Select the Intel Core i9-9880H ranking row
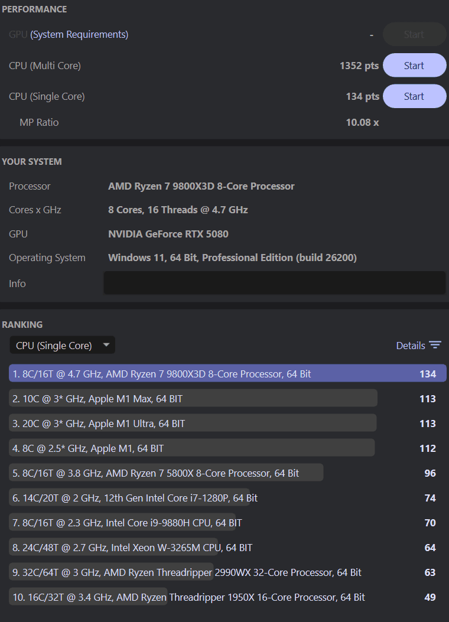This screenshot has width=449, height=622. (227, 523)
